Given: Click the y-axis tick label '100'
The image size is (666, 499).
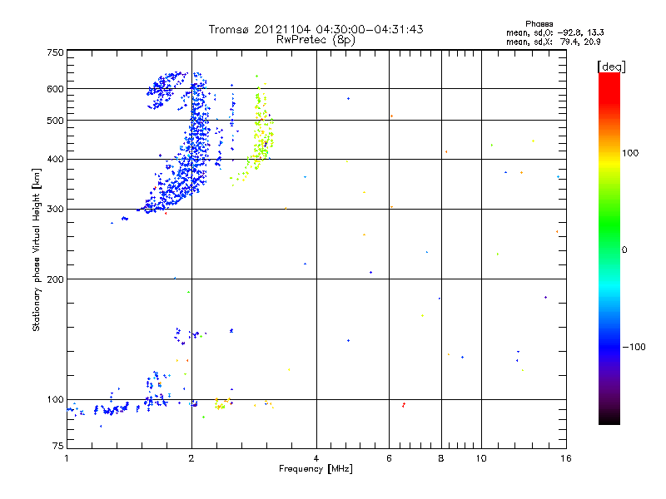Looking at the screenshot, I should tap(55, 400).
